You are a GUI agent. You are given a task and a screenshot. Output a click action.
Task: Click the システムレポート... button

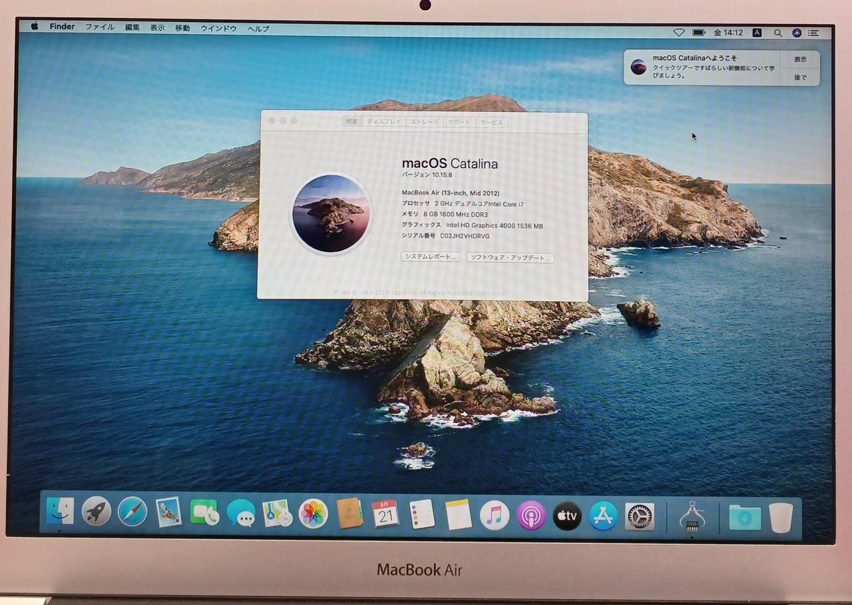[x=431, y=257]
